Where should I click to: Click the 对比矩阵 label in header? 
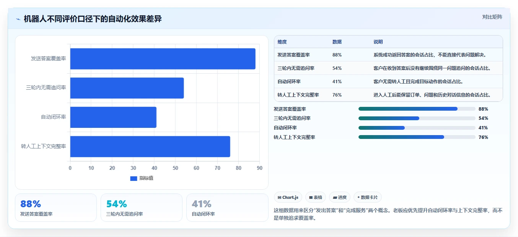pos(492,17)
